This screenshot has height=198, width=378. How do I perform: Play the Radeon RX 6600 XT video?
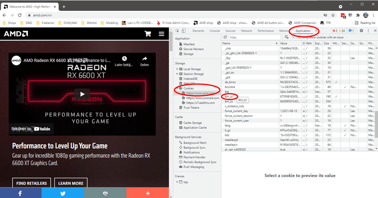pyautogui.click(x=82, y=94)
